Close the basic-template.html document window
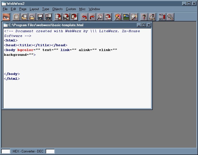 (149, 25)
